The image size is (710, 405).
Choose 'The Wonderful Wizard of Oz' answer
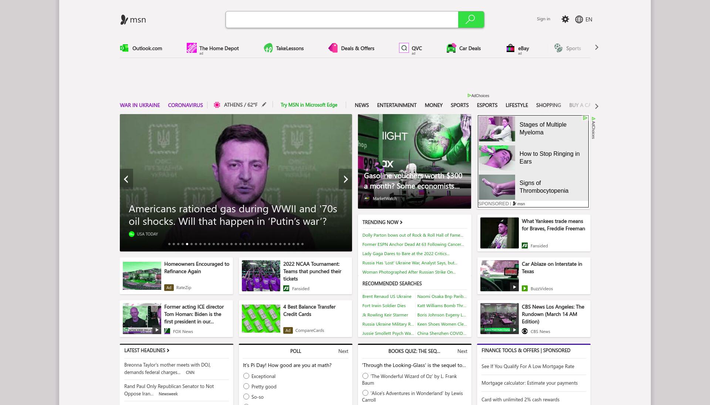click(x=365, y=376)
